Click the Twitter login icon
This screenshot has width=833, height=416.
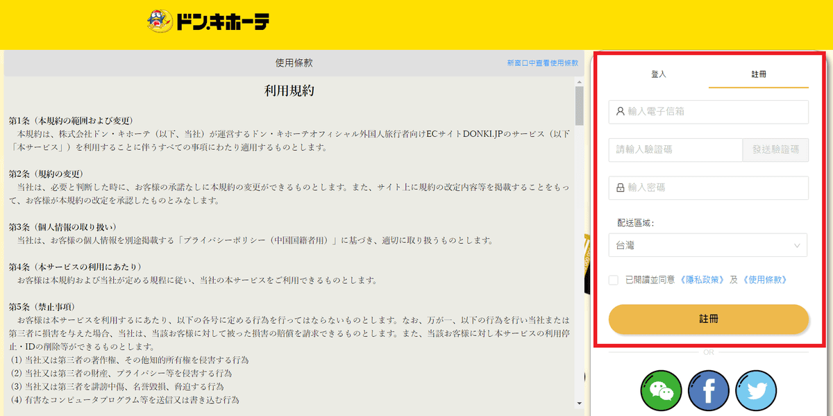[756, 391]
